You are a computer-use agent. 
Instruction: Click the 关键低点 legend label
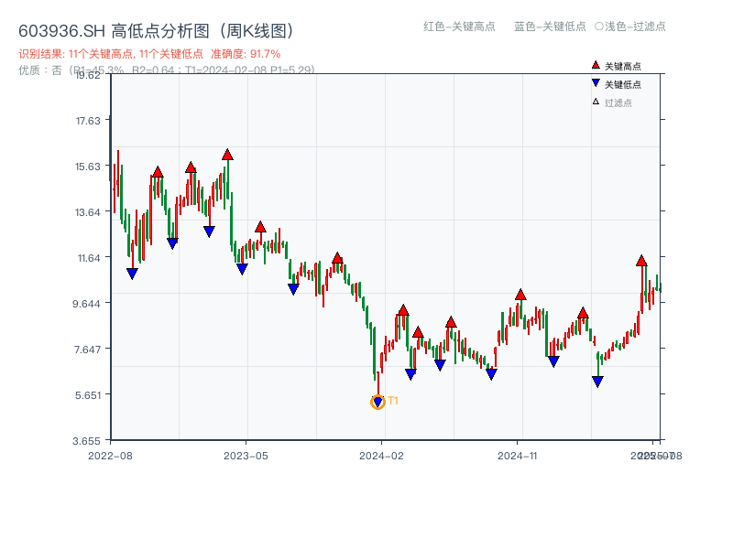click(x=623, y=84)
